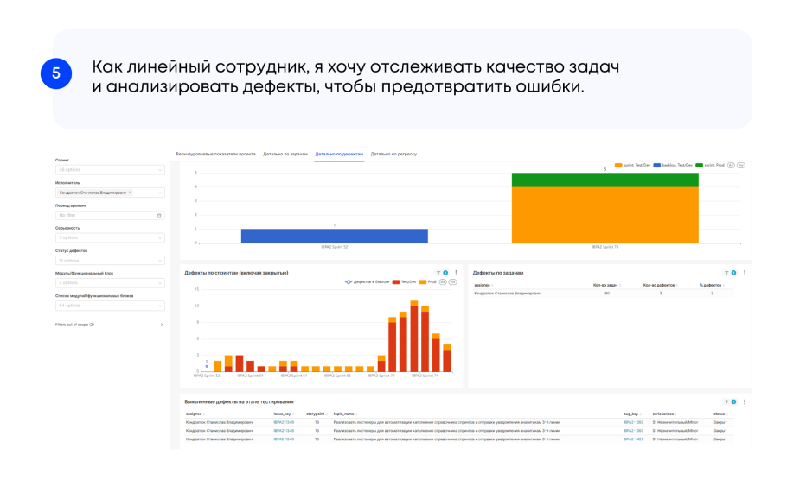Sort by % дефектов column
This screenshot has width=806, height=480.
click(x=712, y=285)
